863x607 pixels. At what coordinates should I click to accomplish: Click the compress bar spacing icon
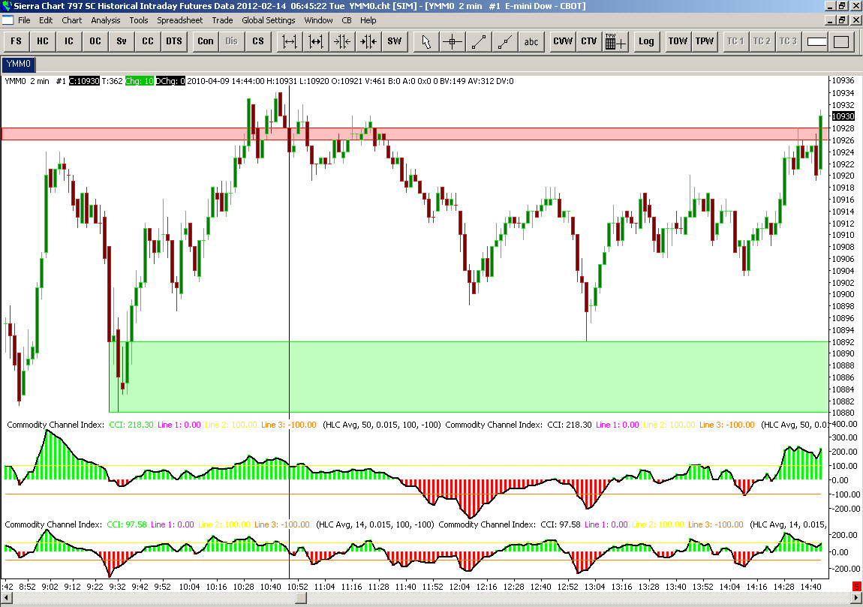316,41
